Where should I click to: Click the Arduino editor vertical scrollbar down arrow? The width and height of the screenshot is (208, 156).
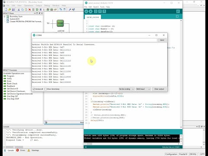tap(181, 127)
